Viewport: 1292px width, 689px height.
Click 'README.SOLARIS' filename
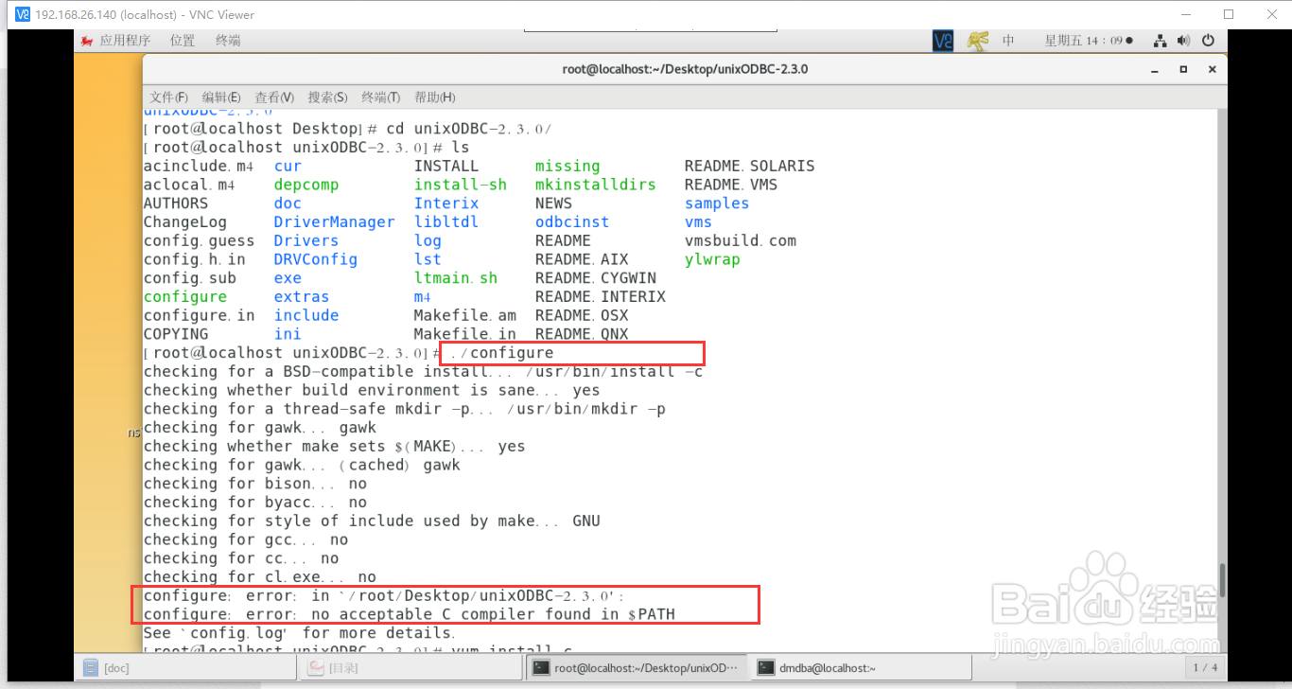tap(750, 166)
